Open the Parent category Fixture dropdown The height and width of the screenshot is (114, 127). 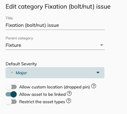[x=55, y=45]
